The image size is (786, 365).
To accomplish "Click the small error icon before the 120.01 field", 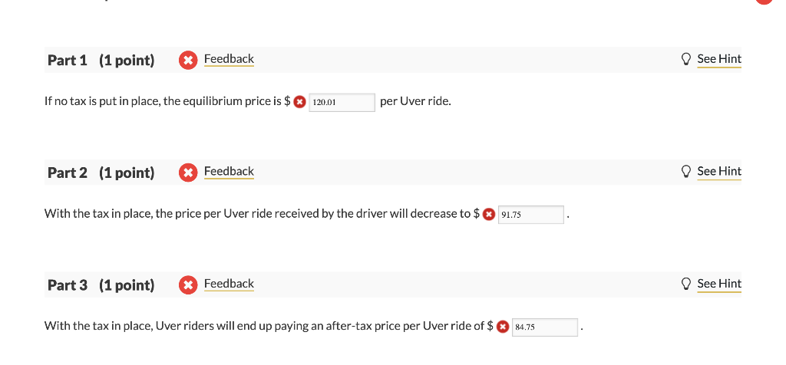I will [x=300, y=102].
